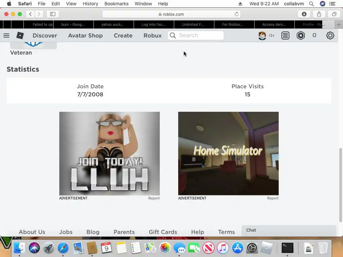The width and height of the screenshot is (343, 257).
Task: Click the Veteran badge label
Action: coord(21,53)
